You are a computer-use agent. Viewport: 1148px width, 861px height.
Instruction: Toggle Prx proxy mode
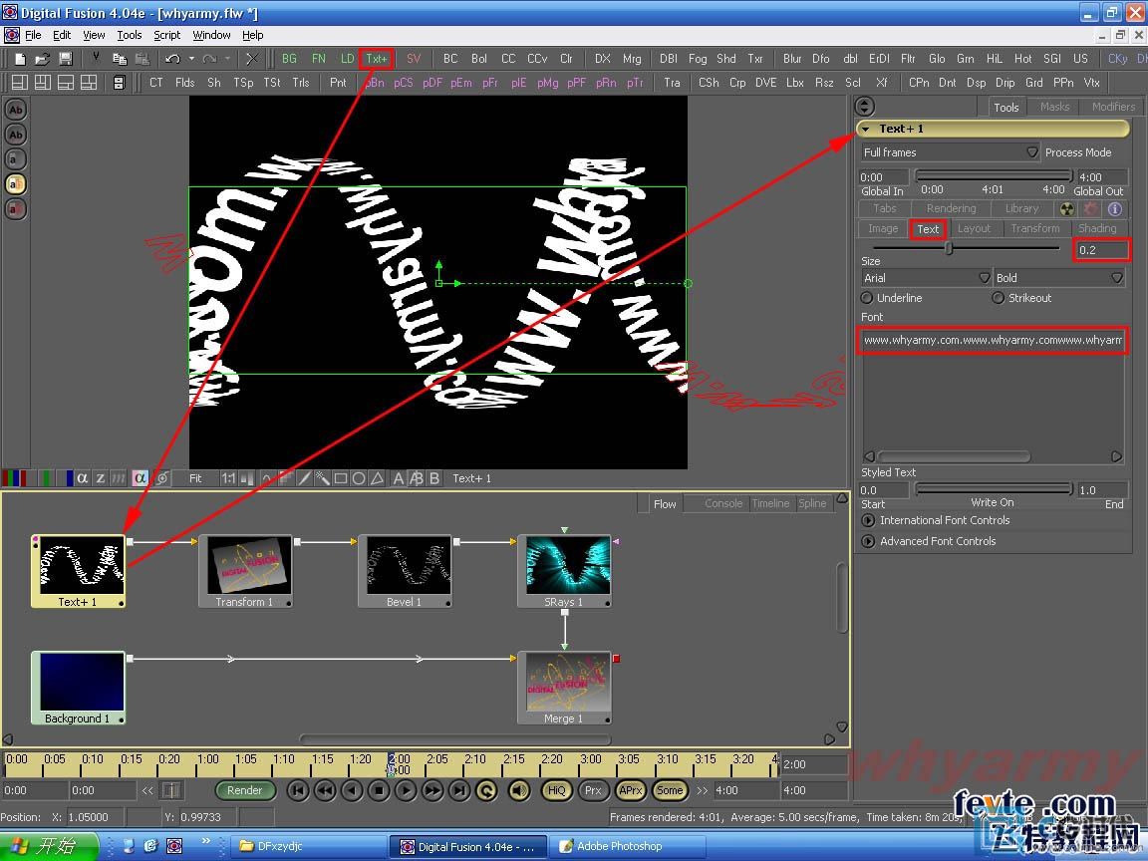(593, 790)
